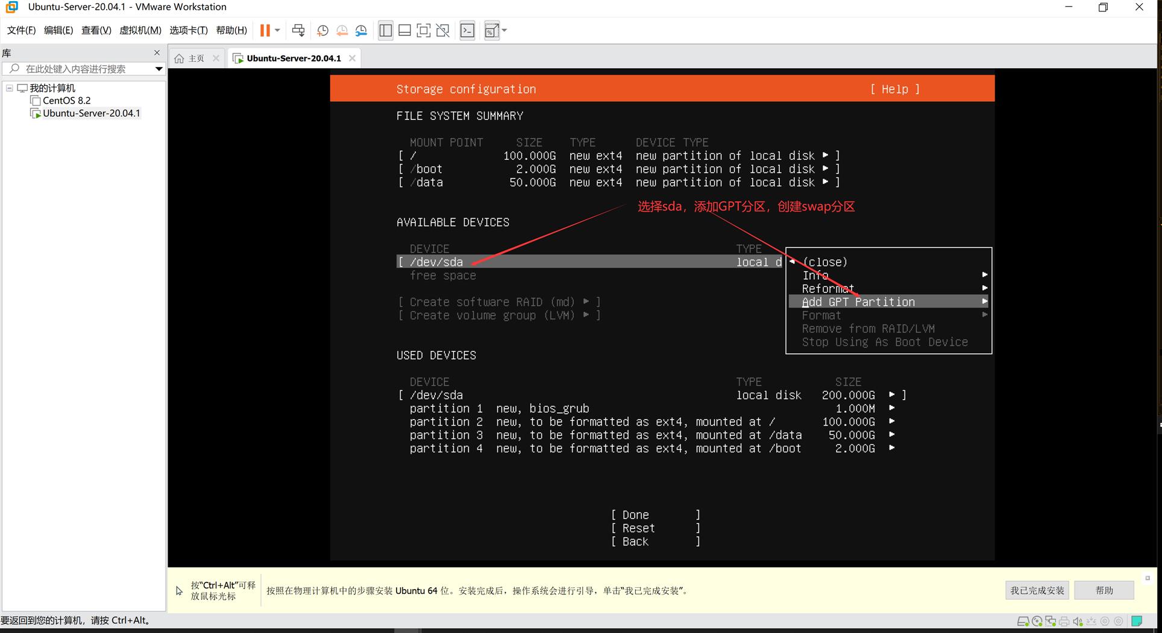This screenshot has width=1162, height=633.
Task: Select CentOS 8.2 in the library
Action: tap(66, 101)
